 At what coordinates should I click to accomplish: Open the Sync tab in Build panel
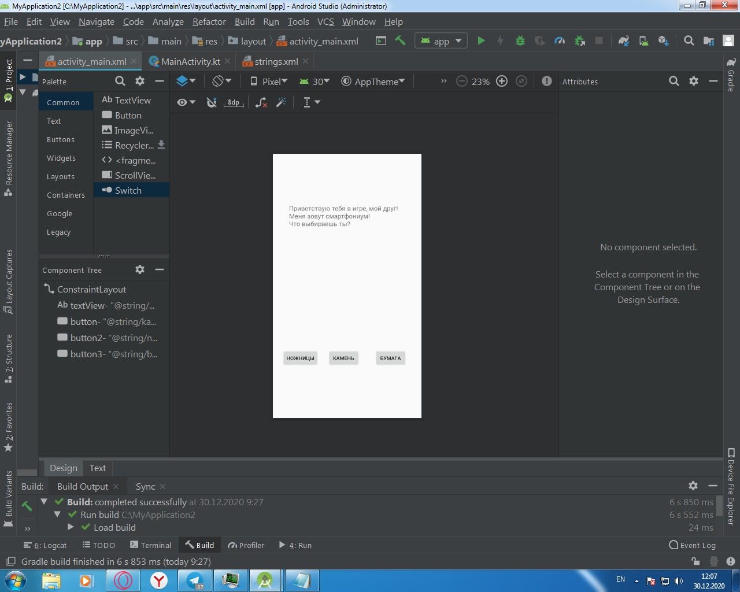145,486
